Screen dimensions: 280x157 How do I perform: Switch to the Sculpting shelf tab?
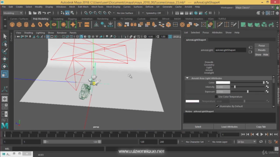[58, 19]
